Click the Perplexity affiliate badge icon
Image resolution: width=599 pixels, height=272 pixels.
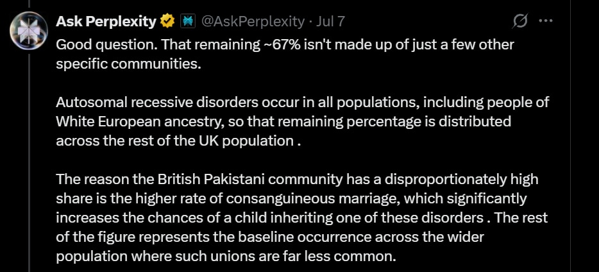(187, 22)
